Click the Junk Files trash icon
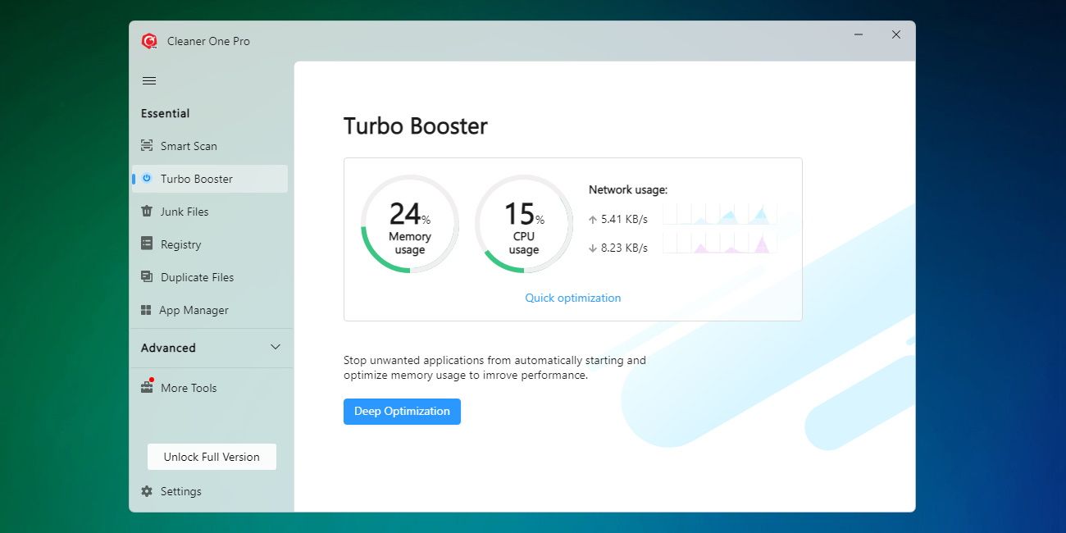The width and height of the screenshot is (1066, 533). pos(147,212)
